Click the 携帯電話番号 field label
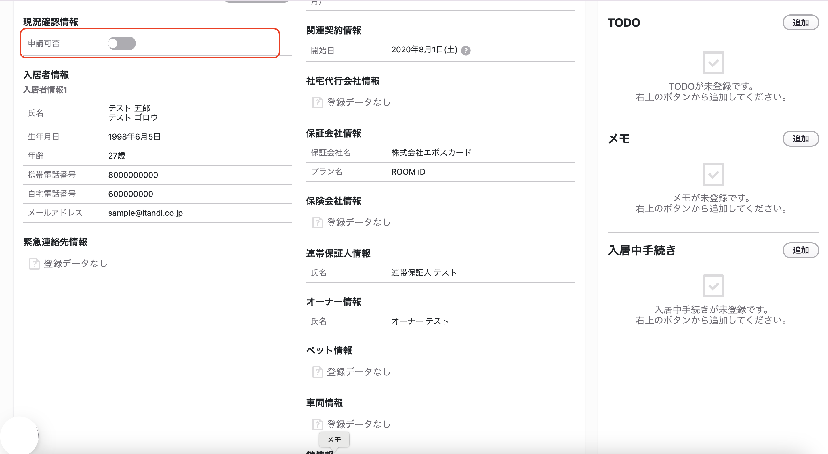This screenshot has width=828, height=454. point(52,175)
